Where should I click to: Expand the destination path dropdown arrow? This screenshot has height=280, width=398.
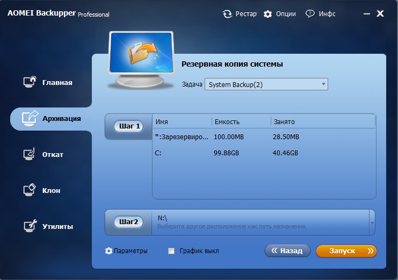[x=372, y=223]
